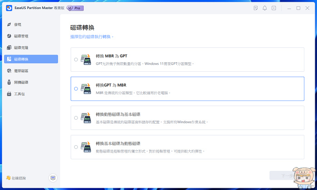Close the EaseUS Partition Master window

pyautogui.click(x=307, y=8)
